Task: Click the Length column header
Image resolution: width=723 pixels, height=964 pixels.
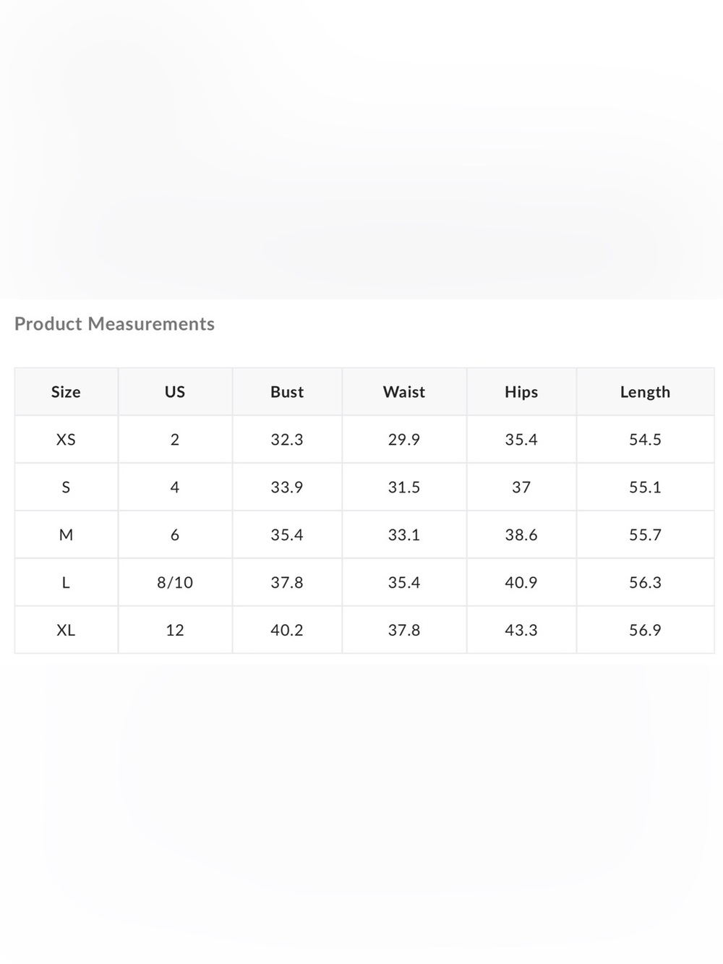Action: click(x=645, y=391)
